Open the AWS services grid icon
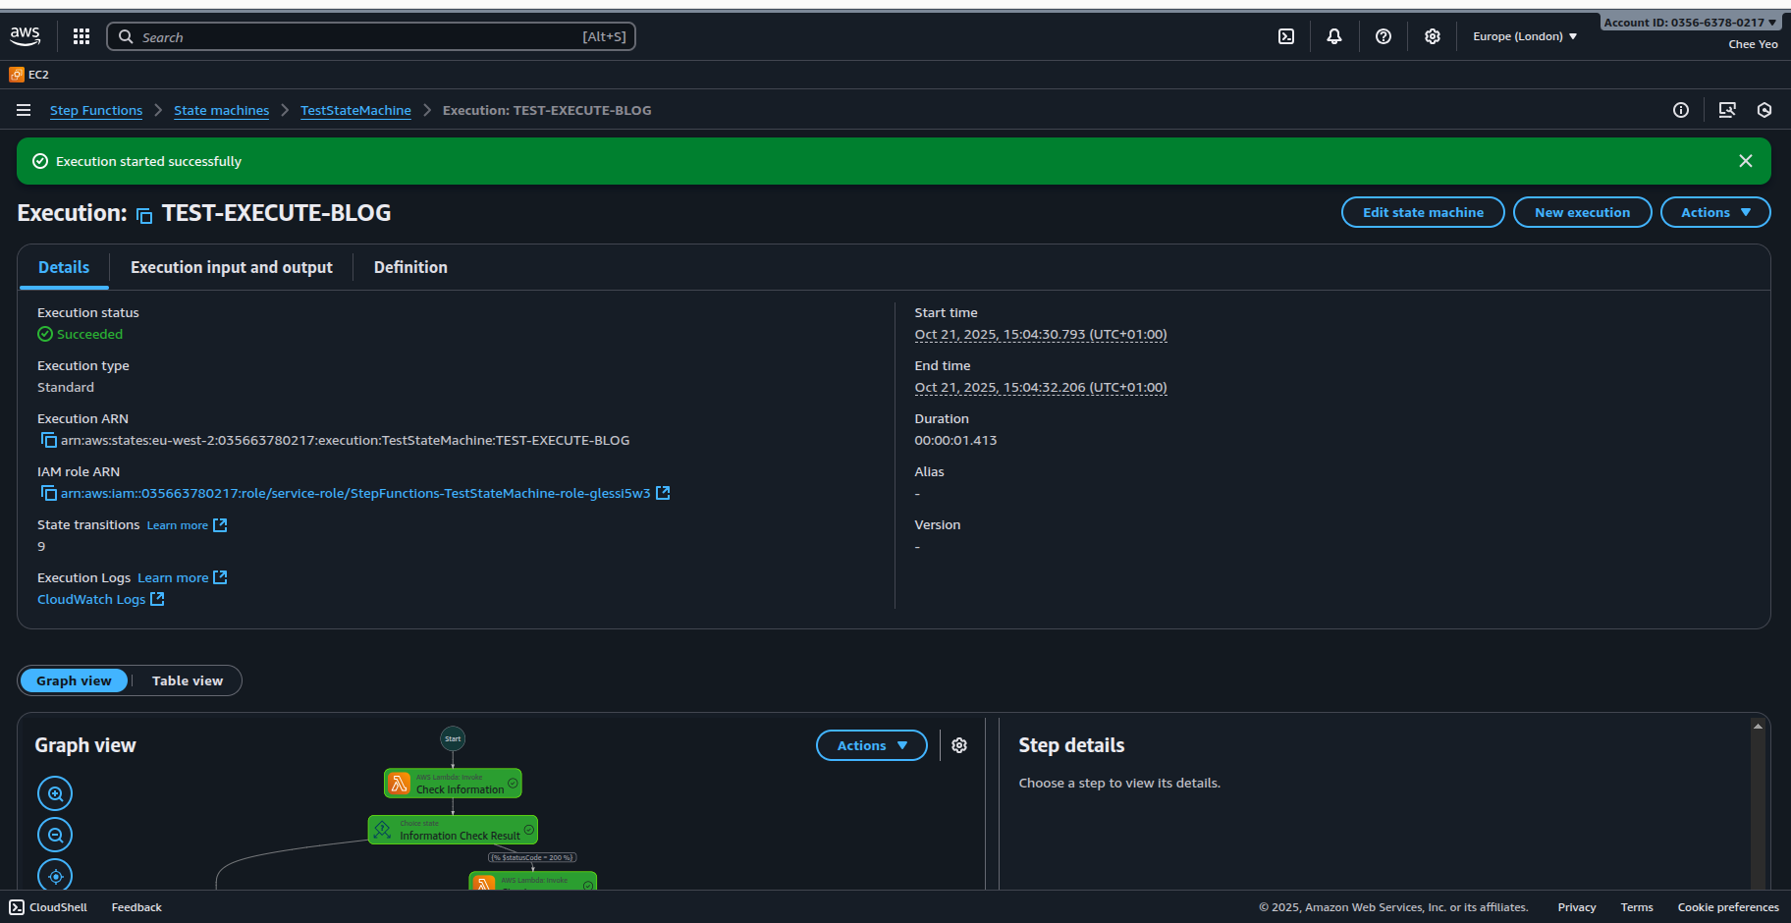 pyautogui.click(x=81, y=36)
